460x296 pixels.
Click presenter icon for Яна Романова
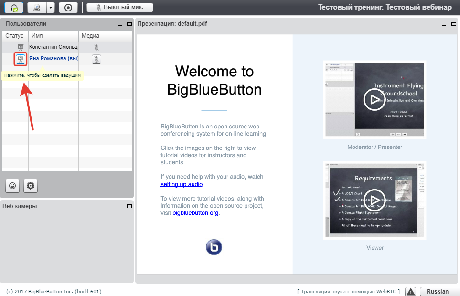click(x=21, y=59)
